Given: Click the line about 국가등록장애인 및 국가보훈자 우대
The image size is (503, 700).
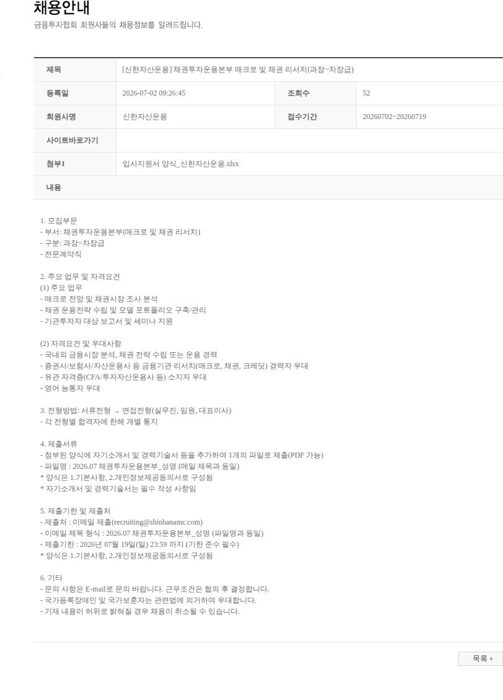Looking at the screenshot, I should pos(148,600).
